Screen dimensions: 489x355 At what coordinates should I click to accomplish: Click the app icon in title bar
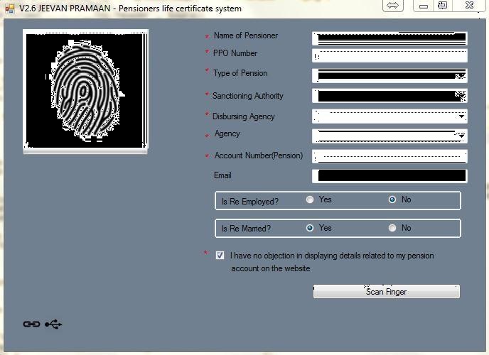(9, 9)
